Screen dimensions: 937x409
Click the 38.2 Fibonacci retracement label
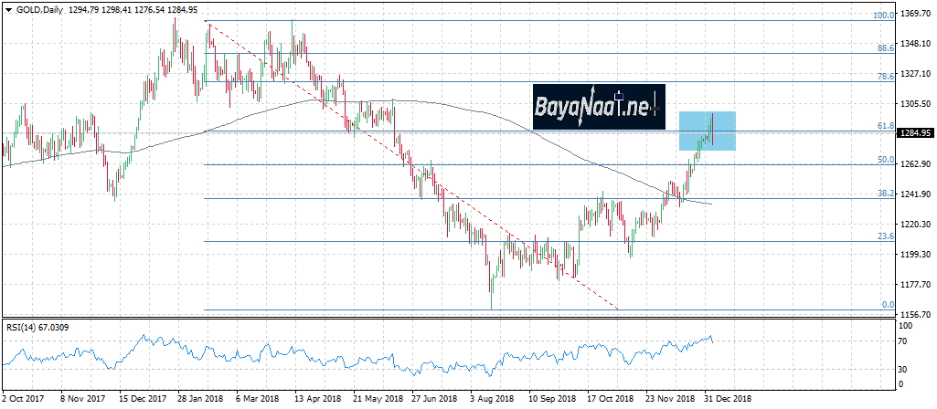pos(885,194)
